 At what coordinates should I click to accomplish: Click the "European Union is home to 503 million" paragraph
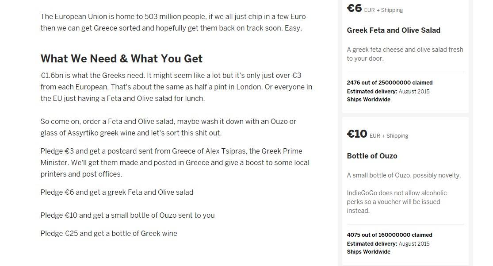coord(173,22)
